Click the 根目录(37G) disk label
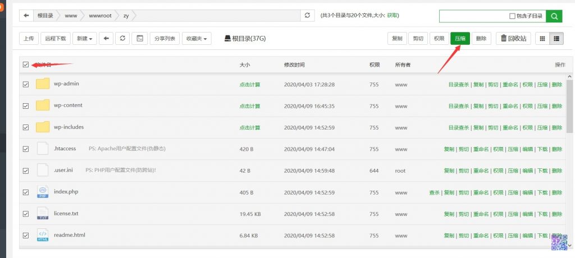Image resolution: width=575 pixels, height=258 pixels. click(x=245, y=39)
